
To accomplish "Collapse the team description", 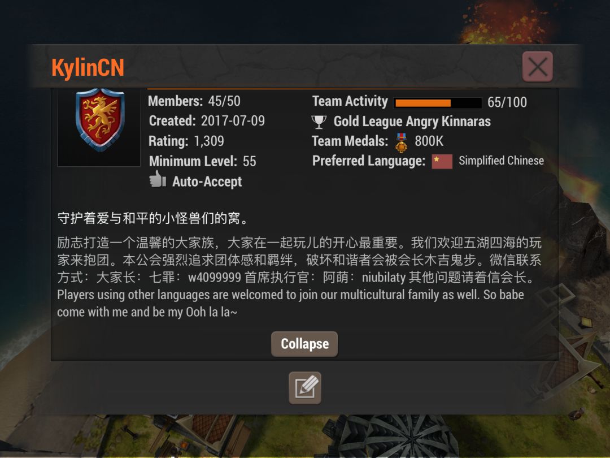I will point(304,344).
